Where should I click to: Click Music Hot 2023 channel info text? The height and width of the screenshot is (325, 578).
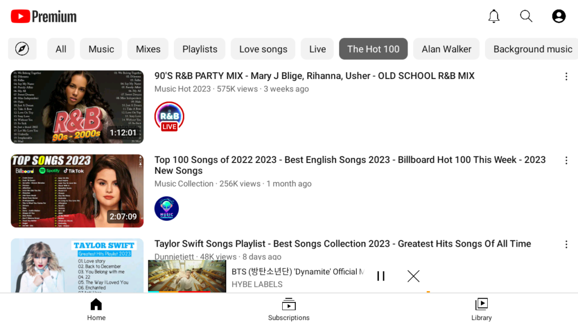tap(231, 89)
